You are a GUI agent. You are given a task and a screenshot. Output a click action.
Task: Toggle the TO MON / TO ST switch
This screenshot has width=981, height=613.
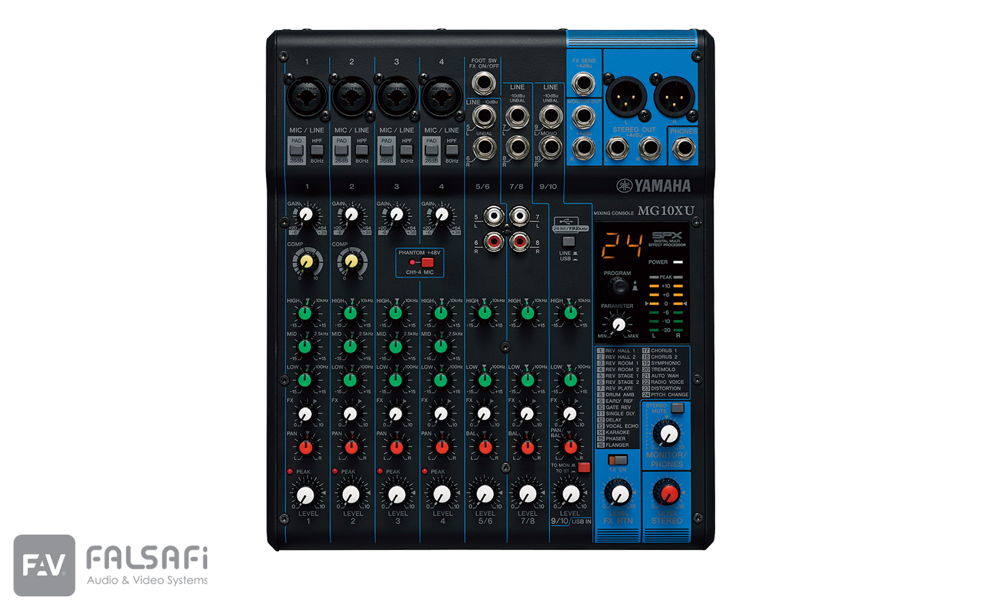click(584, 468)
